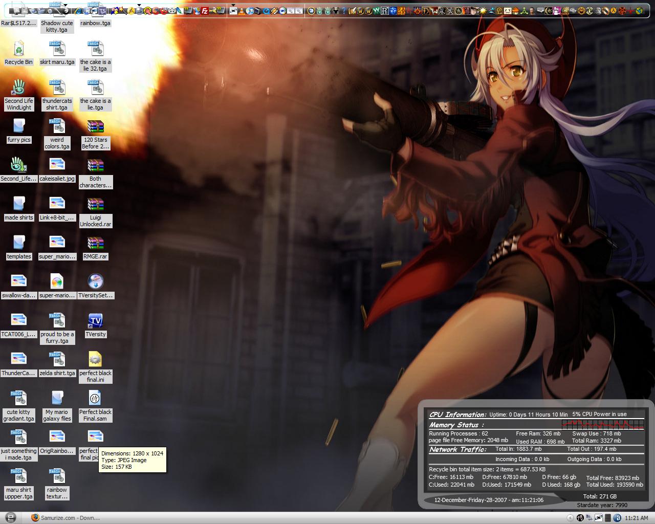Image resolution: width=655 pixels, height=524 pixels.
Task: Select skirt maru.tga file
Action: click(x=57, y=53)
